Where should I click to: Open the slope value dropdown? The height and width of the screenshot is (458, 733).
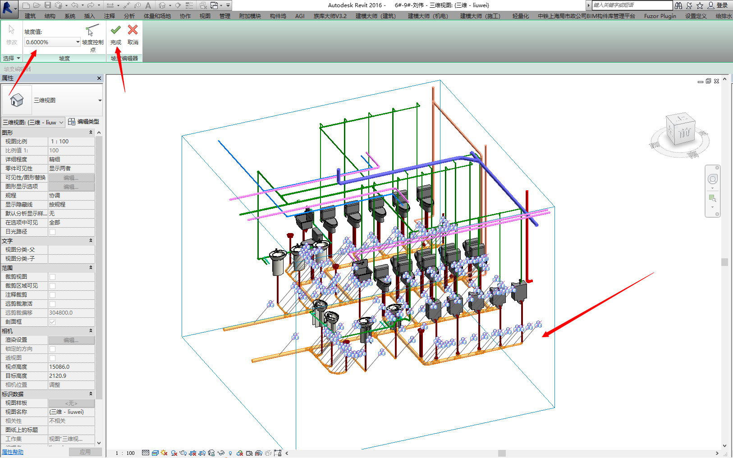click(x=78, y=42)
